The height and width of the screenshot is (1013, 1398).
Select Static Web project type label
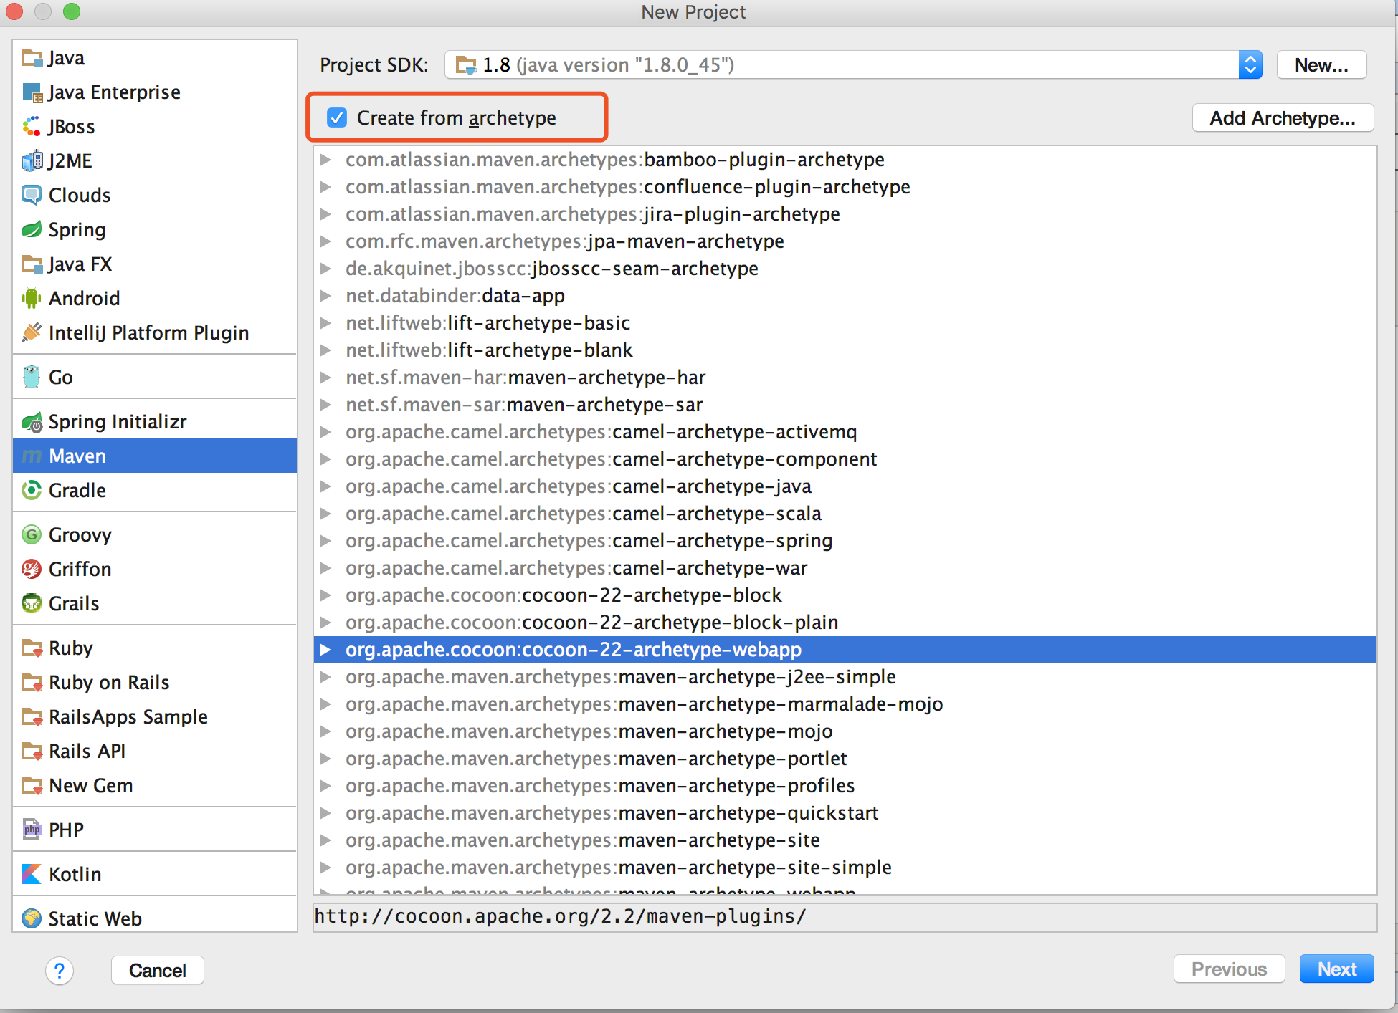pyautogui.click(x=95, y=919)
